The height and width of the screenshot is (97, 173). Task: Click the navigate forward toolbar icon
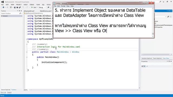7,7
